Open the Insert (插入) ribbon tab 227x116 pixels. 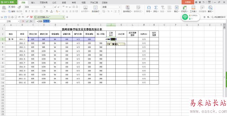click(33, 3)
